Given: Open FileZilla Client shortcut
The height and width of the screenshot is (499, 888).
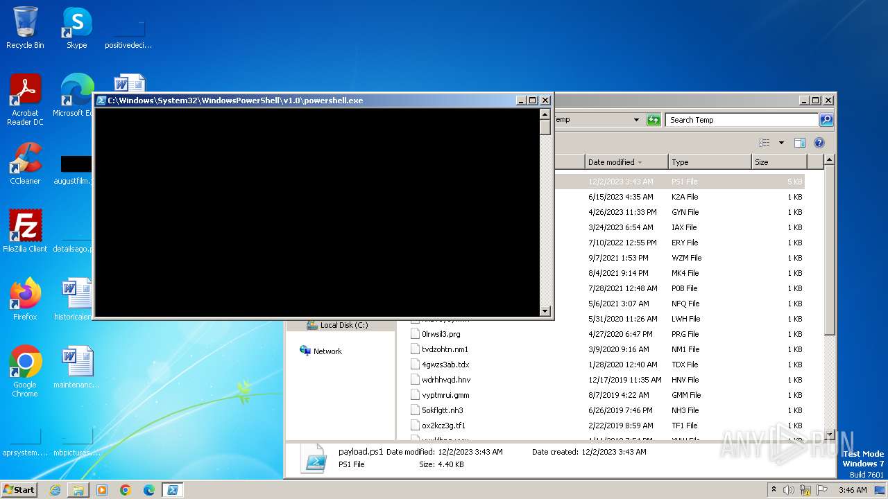Looking at the screenshot, I should 25,231.
